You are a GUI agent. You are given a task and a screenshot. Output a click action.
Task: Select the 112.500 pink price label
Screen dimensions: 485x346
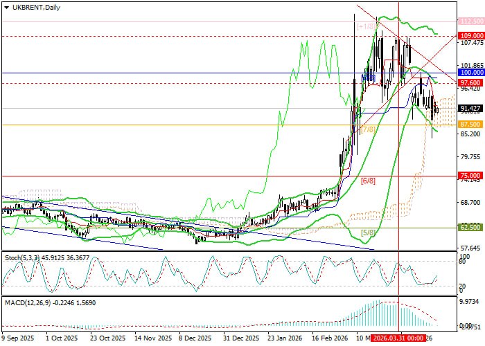pyautogui.click(x=470, y=21)
